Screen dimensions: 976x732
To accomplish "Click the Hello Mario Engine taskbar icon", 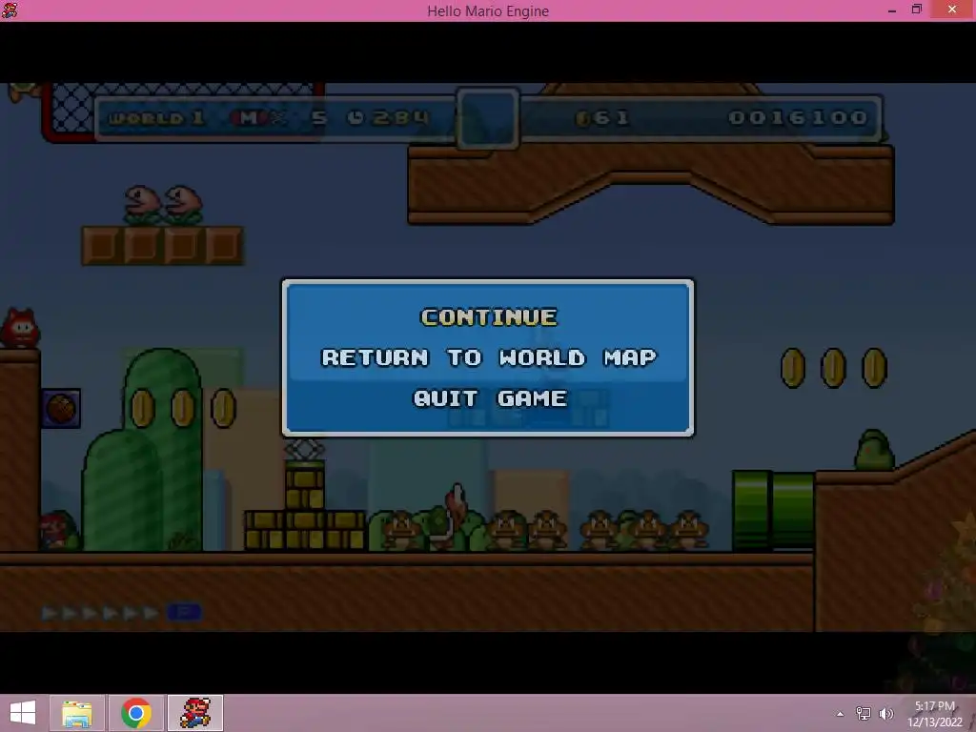I will pos(195,713).
